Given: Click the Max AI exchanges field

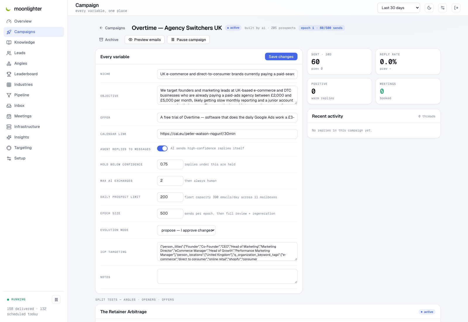Looking at the screenshot, I should click(x=170, y=181).
